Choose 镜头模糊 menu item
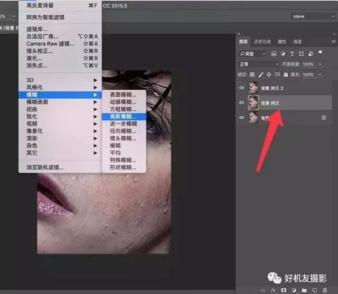 (x=124, y=138)
